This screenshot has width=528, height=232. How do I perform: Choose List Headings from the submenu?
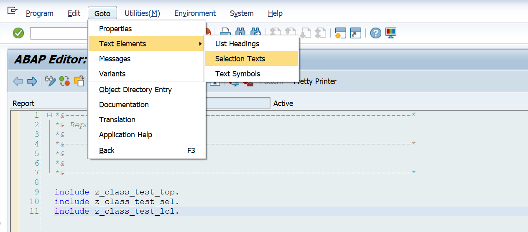[x=252, y=44]
